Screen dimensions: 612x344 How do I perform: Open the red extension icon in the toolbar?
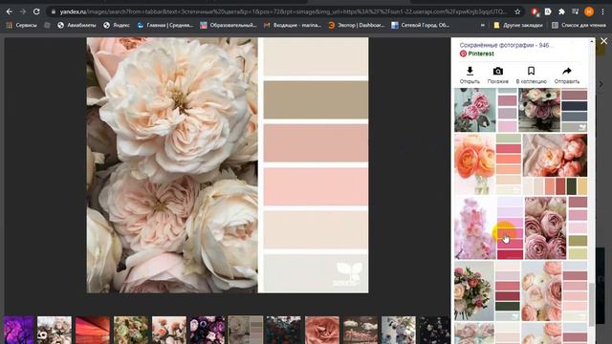535,12
